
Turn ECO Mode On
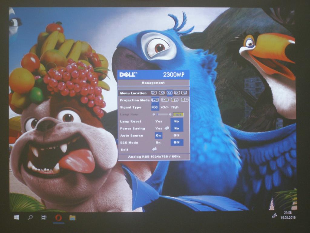click(158, 143)
